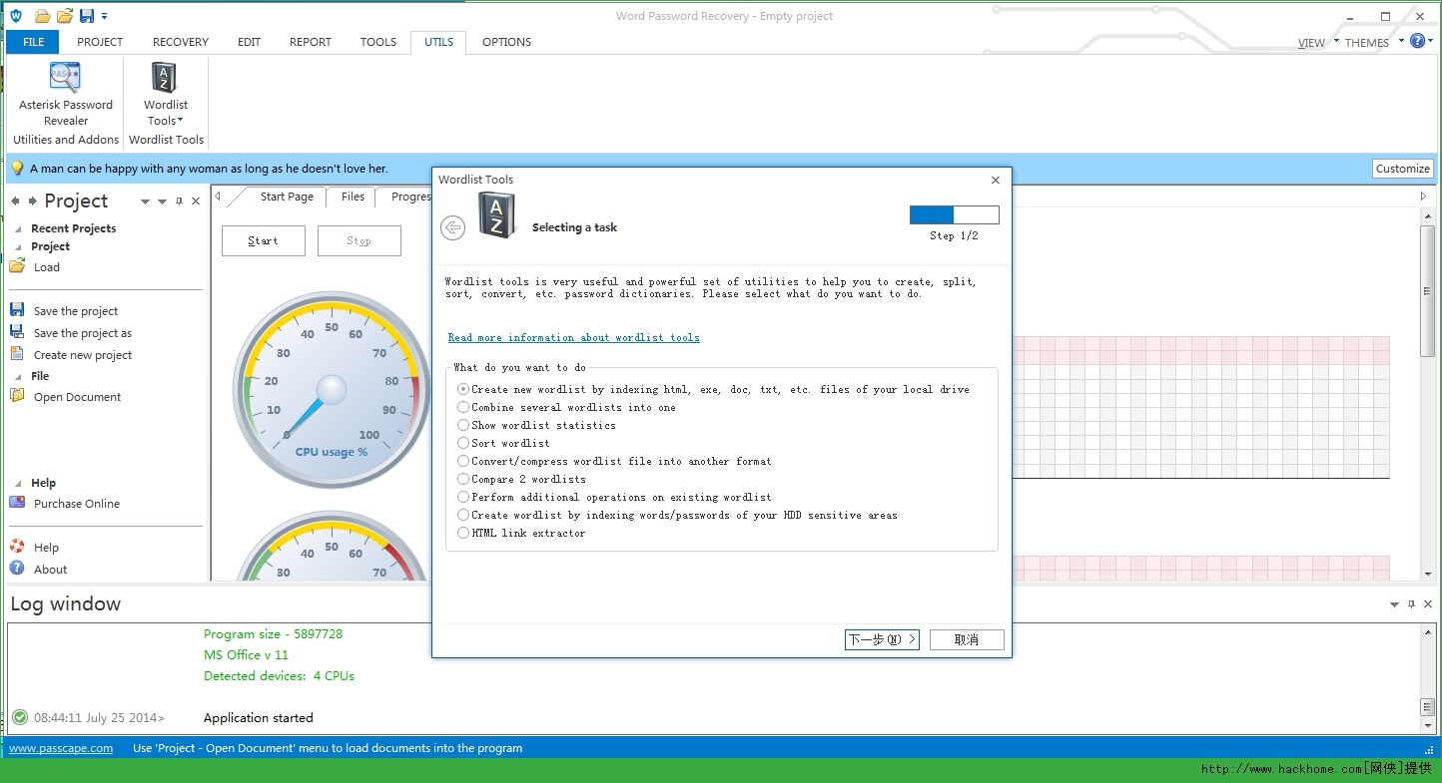Select Create new wordlist by indexing files
This screenshot has width=1442, height=783.
click(x=713, y=389)
